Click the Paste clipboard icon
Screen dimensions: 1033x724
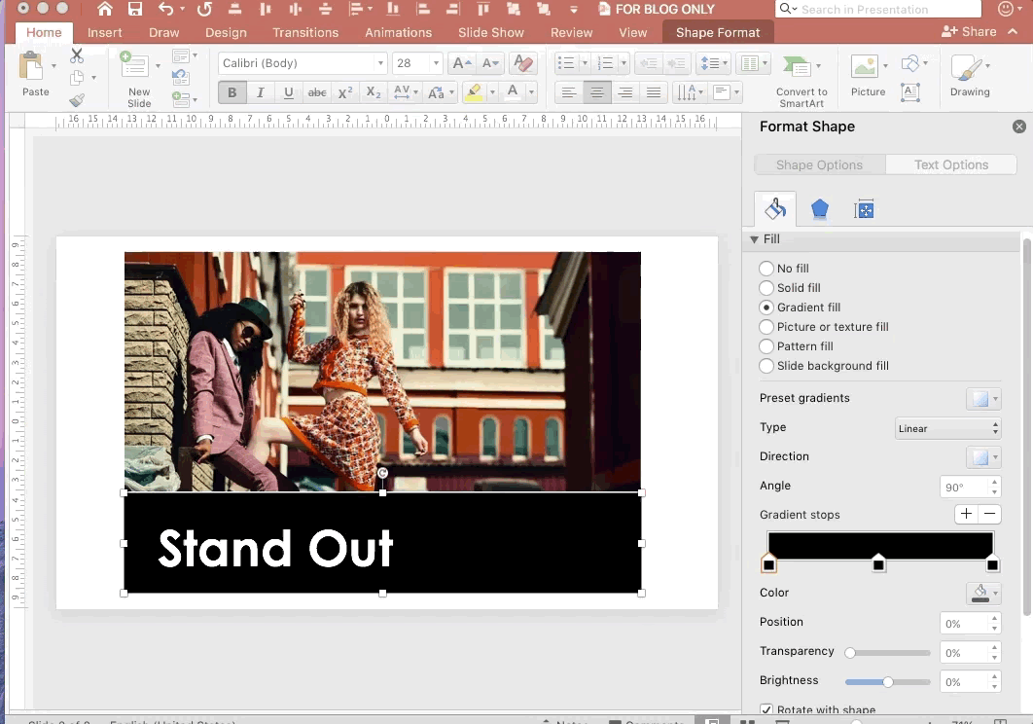pos(32,66)
